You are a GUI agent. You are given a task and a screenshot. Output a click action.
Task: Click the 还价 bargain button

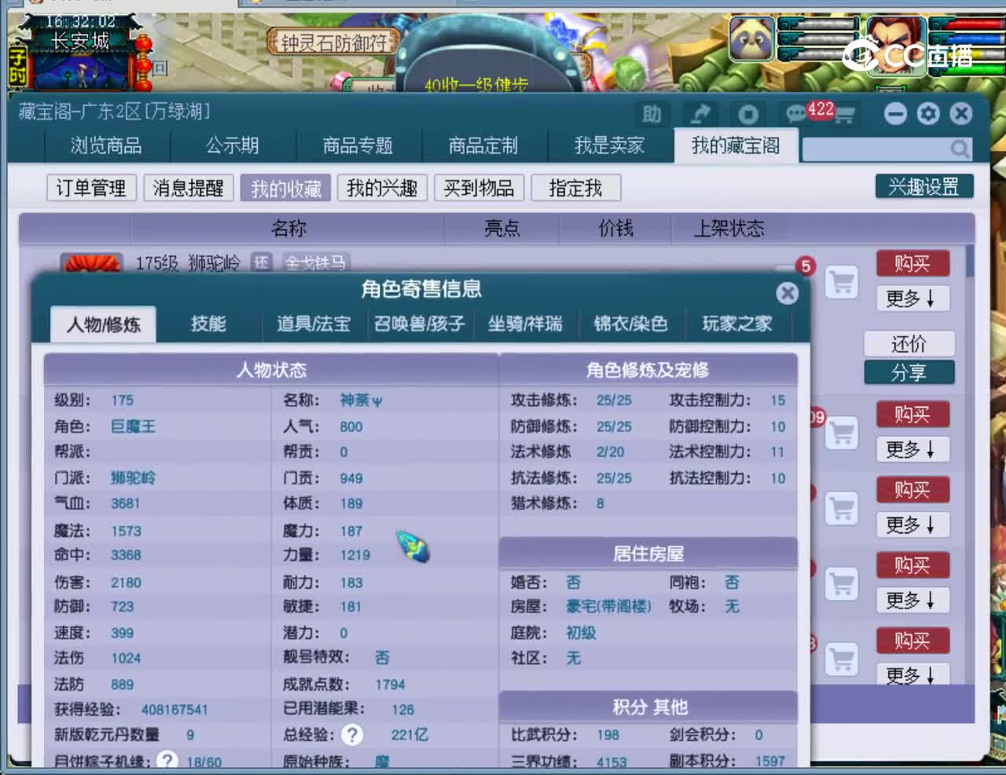tap(909, 344)
